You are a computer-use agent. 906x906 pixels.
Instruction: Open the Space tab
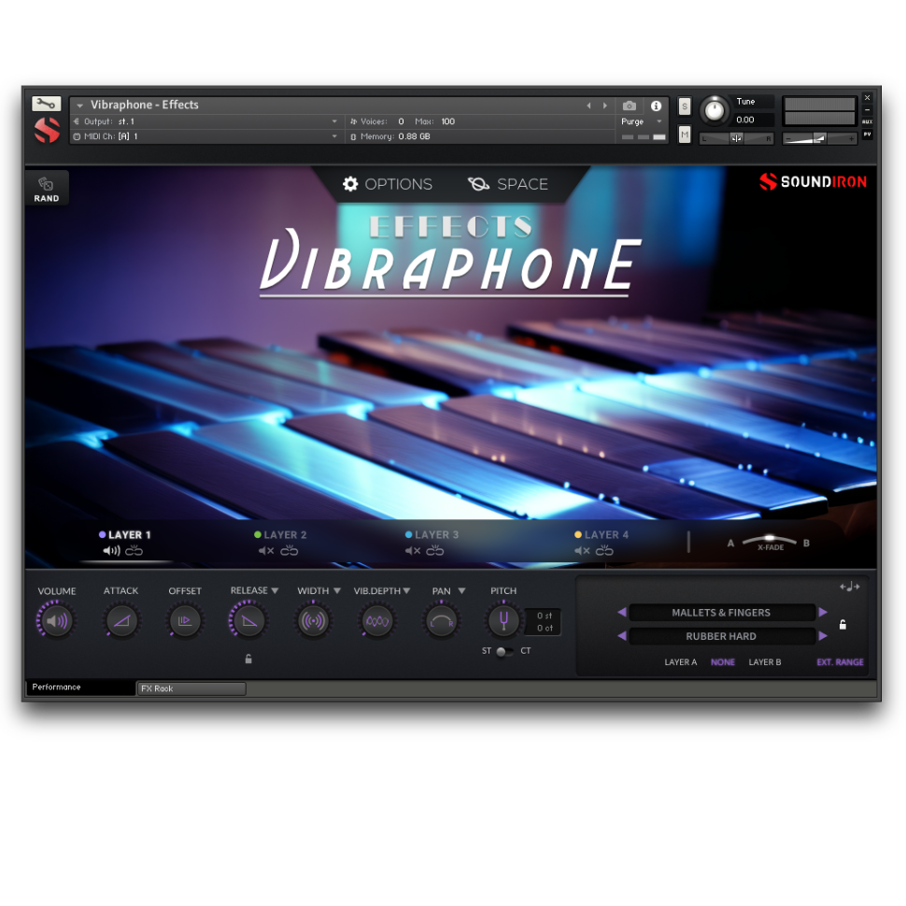508,184
